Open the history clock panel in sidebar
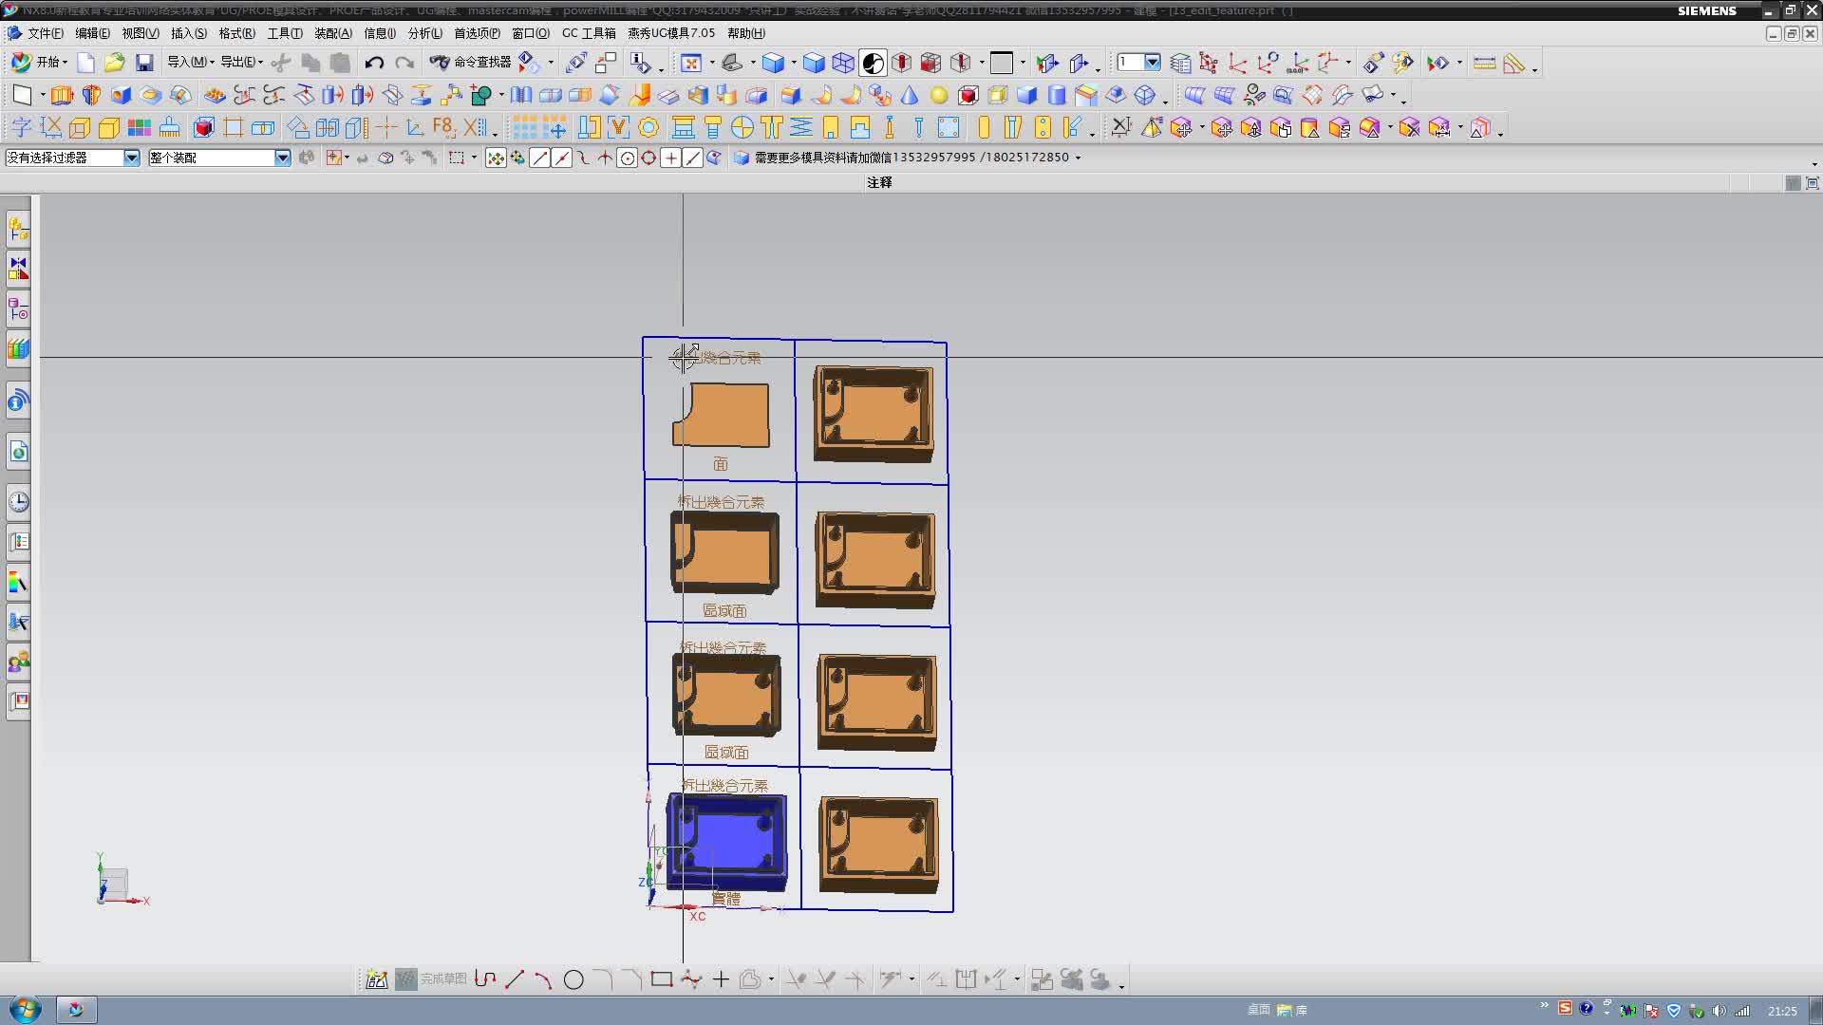This screenshot has width=1823, height=1025. pyautogui.click(x=18, y=502)
